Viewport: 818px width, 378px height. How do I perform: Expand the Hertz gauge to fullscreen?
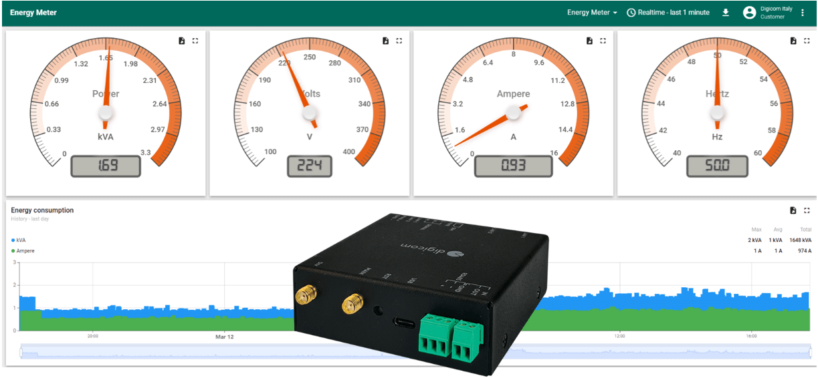coord(807,41)
